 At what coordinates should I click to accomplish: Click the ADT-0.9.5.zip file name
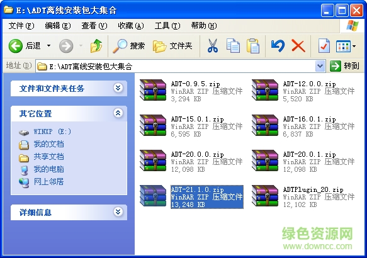click(x=195, y=84)
